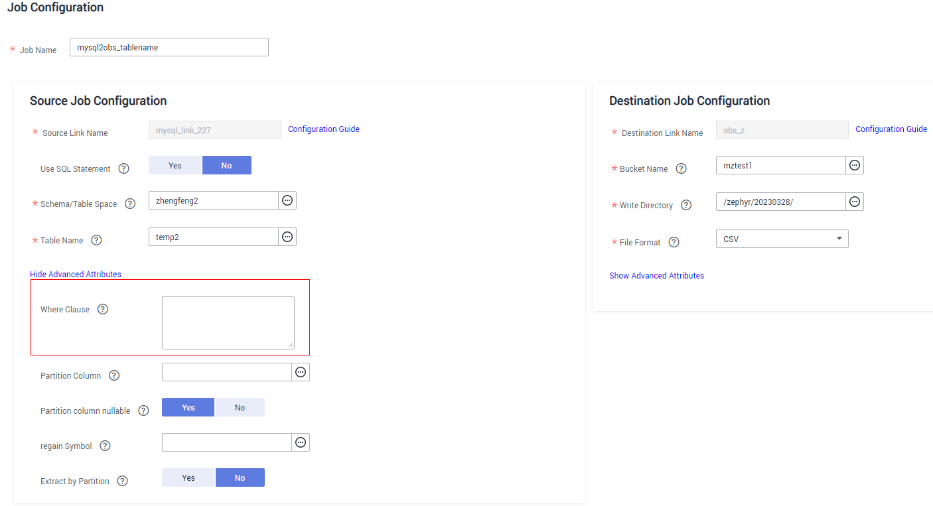Open help icon next to File Format
The width and height of the screenshot is (933, 506).
[x=674, y=242]
